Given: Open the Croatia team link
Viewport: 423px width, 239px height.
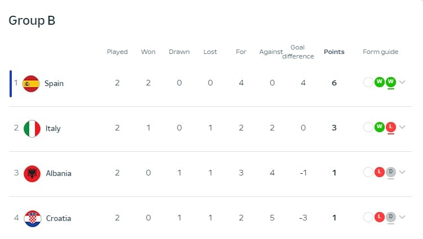Looking at the screenshot, I should tap(59, 218).
